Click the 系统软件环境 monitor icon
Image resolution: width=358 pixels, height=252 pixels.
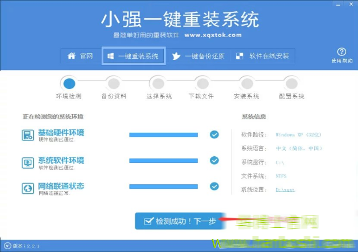[28, 163]
